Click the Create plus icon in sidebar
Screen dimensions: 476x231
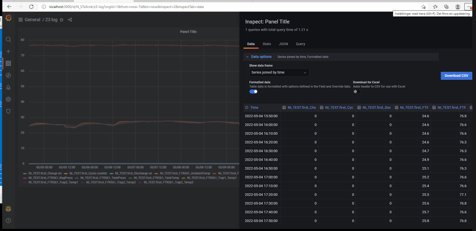8,51
